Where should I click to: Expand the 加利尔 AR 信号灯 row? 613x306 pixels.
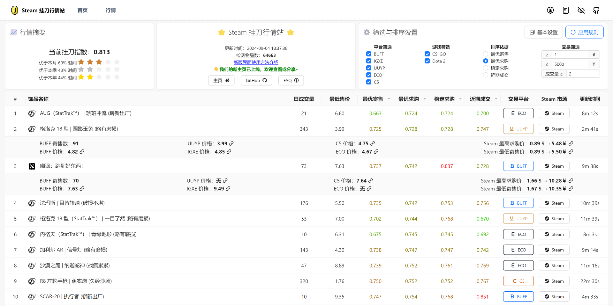[x=306, y=250]
